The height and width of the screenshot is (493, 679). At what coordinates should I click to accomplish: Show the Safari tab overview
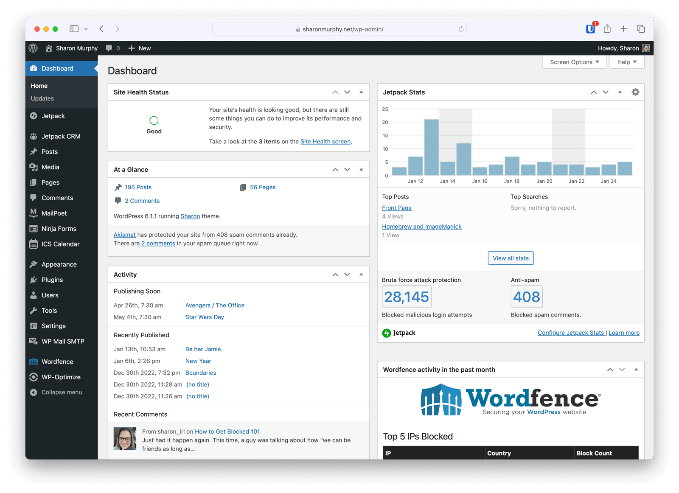(640, 29)
